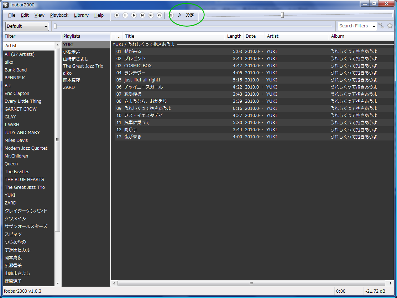Select the ZARD playlist

(x=86, y=87)
